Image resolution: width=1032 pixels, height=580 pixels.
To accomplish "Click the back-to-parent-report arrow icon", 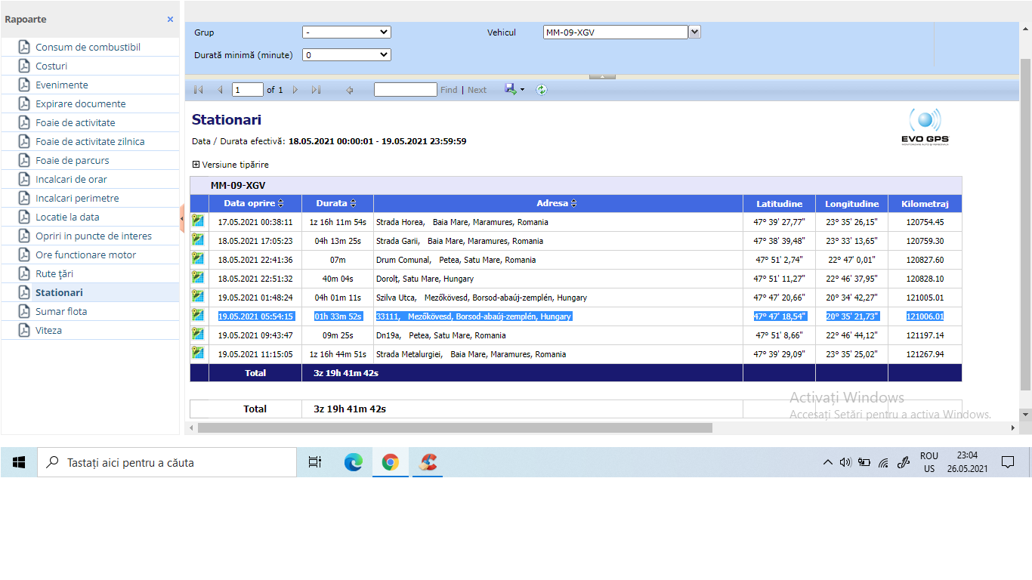I will point(350,90).
